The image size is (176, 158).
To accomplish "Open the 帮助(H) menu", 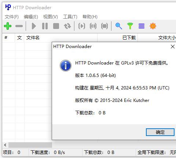I will 90,17.
